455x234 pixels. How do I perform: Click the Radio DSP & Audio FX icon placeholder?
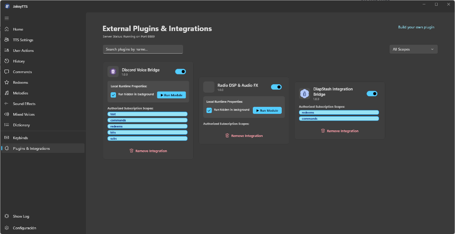click(x=209, y=87)
